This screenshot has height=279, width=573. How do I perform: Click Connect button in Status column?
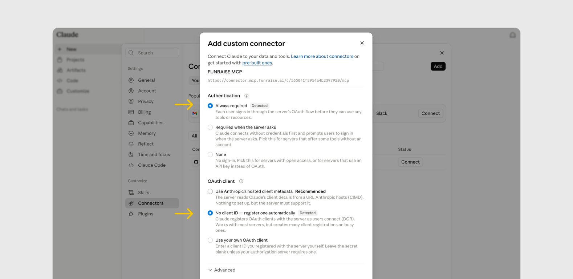[410, 162]
